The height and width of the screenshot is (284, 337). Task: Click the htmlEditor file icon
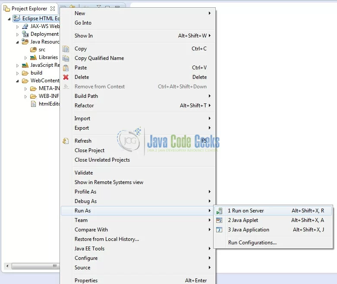(33, 104)
